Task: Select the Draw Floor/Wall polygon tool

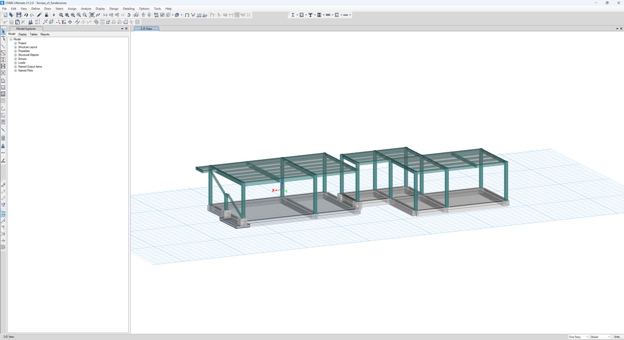Action: [3, 81]
